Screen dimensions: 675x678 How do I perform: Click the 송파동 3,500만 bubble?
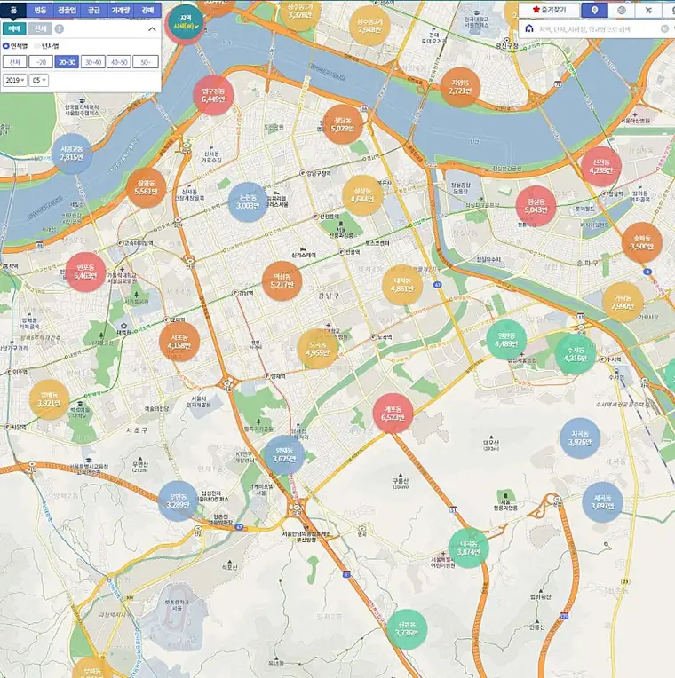pyautogui.click(x=641, y=242)
